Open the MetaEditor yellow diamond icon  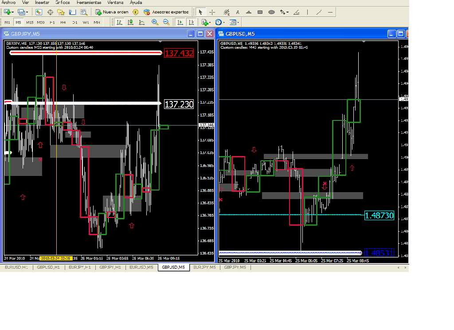[136, 12]
